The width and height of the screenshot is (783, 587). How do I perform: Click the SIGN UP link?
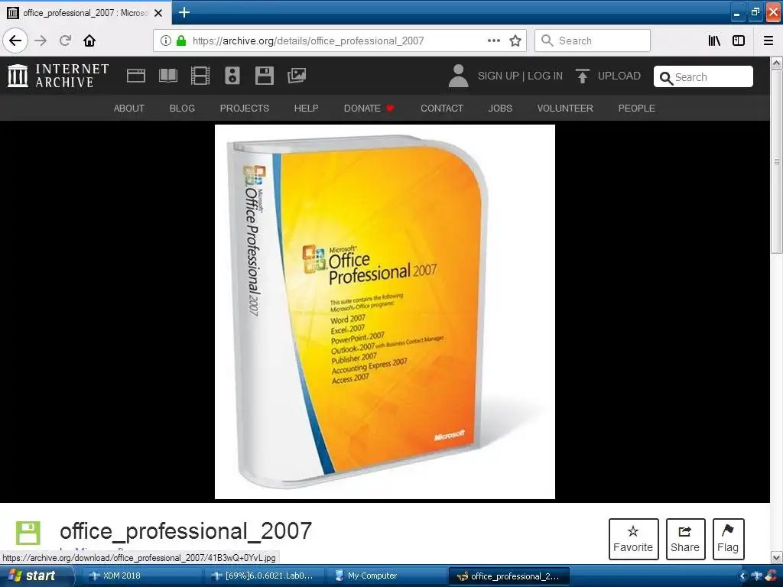pyautogui.click(x=499, y=76)
